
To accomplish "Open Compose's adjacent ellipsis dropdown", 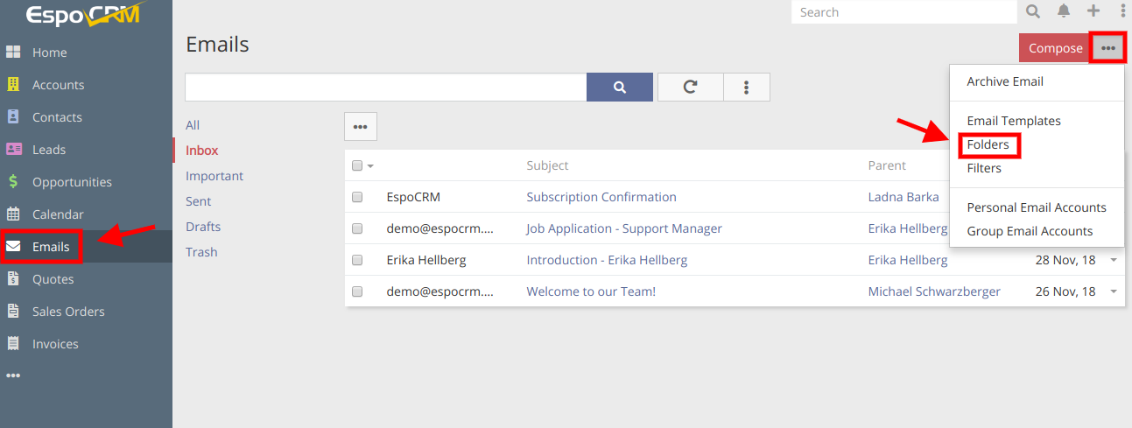I will tap(1108, 48).
